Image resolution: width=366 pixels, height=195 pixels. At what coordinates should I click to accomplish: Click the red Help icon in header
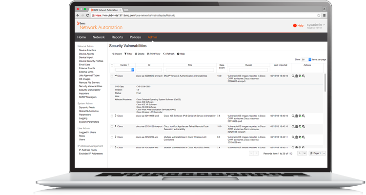[295, 25]
